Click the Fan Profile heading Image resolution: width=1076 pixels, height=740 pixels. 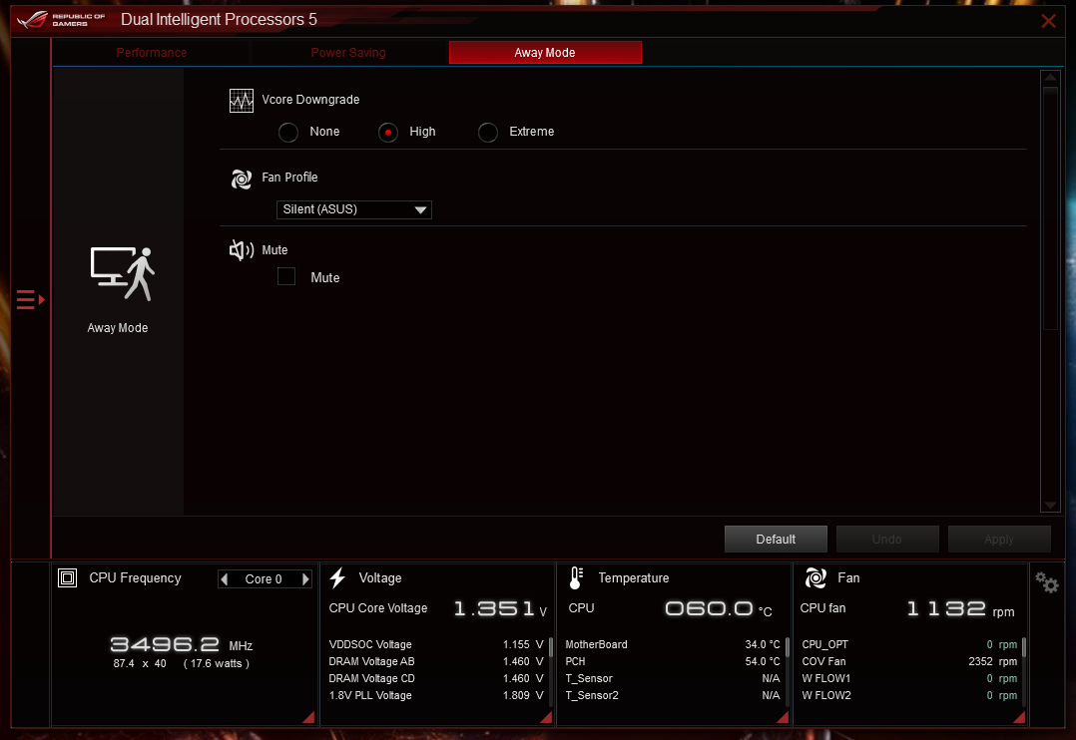[x=289, y=177]
